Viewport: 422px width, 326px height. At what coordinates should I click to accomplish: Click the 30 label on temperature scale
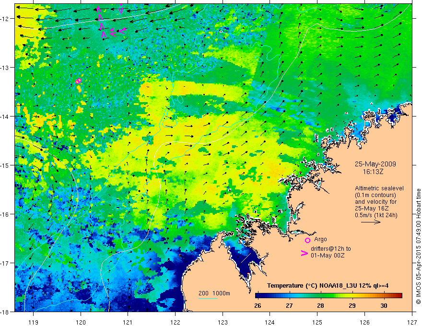coord(384,305)
